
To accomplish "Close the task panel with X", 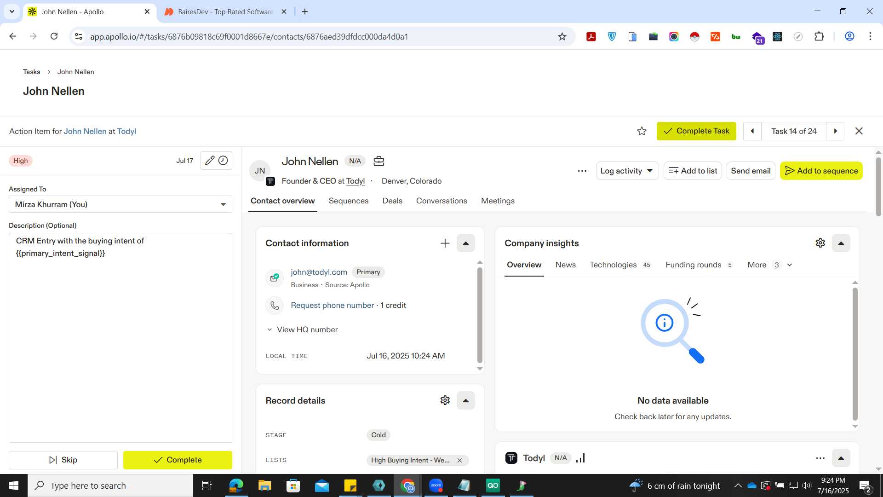I will click(859, 131).
